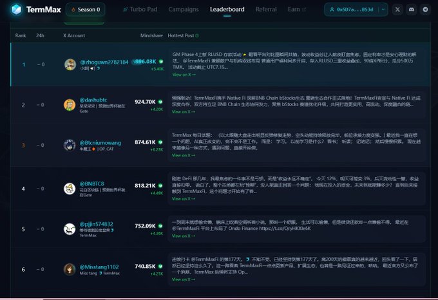Open @BNBTC8 account link
The height and width of the screenshot is (300, 438).
pyautogui.click(x=92, y=183)
